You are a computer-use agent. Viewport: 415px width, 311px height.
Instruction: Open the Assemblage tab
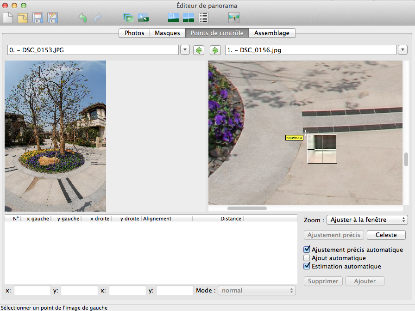[272, 33]
